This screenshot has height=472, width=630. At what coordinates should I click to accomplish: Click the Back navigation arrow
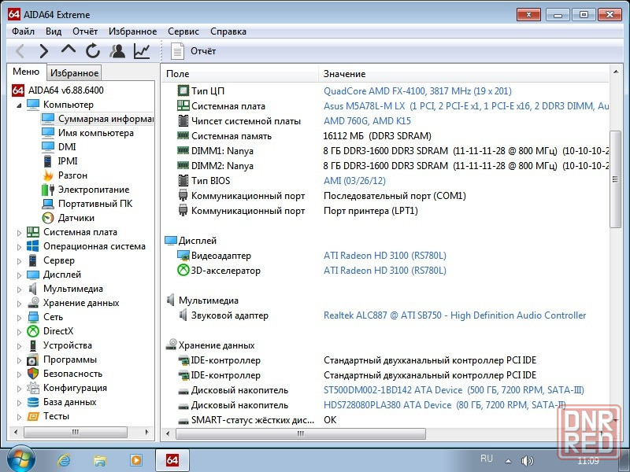tap(20, 51)
